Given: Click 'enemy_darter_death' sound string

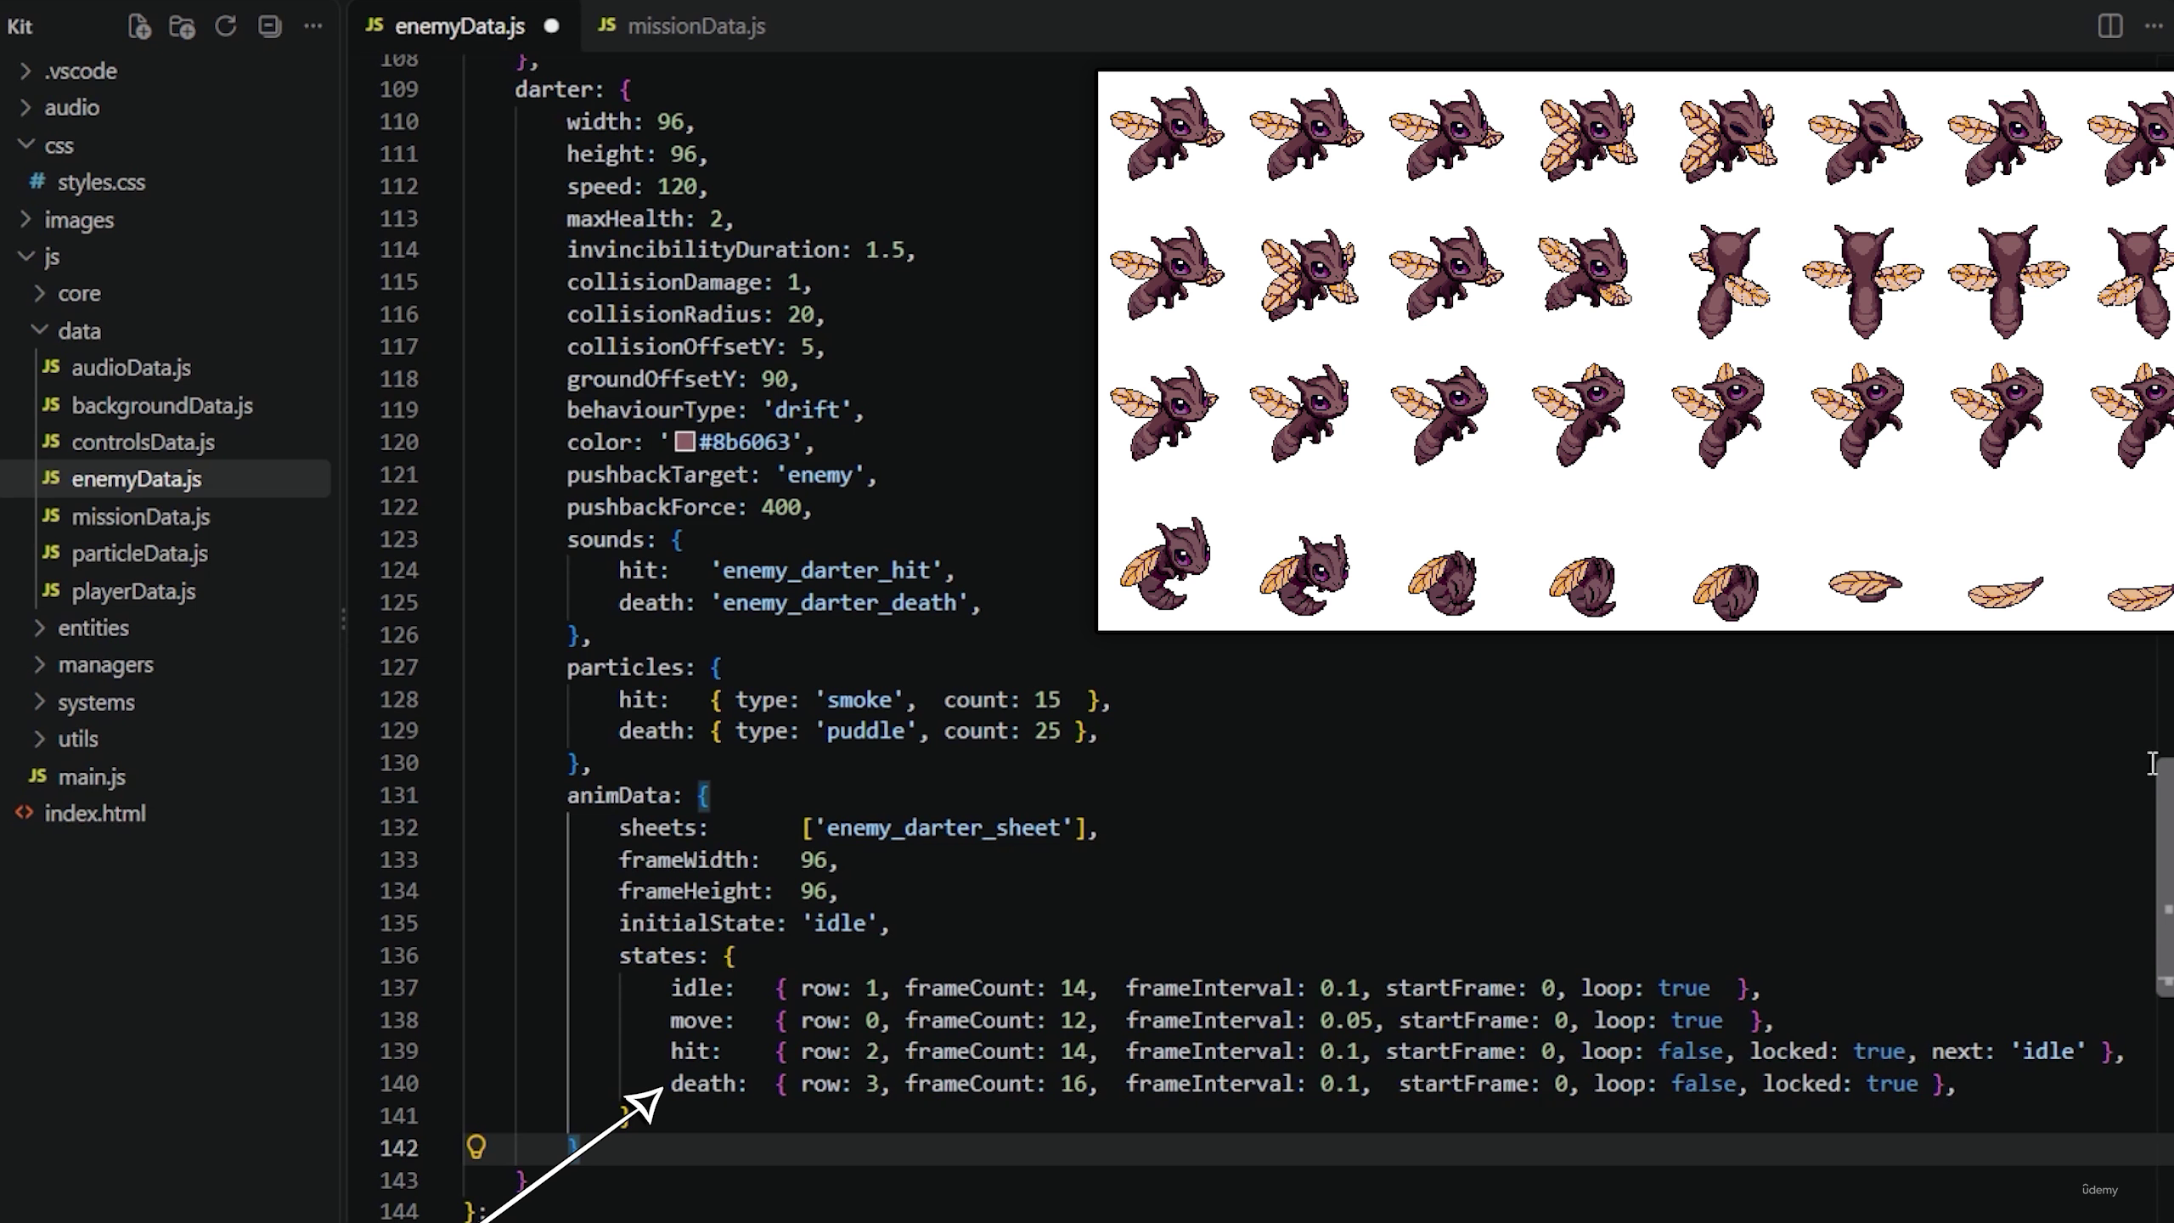Looking at the screenshot, I should tap(839, 603).
